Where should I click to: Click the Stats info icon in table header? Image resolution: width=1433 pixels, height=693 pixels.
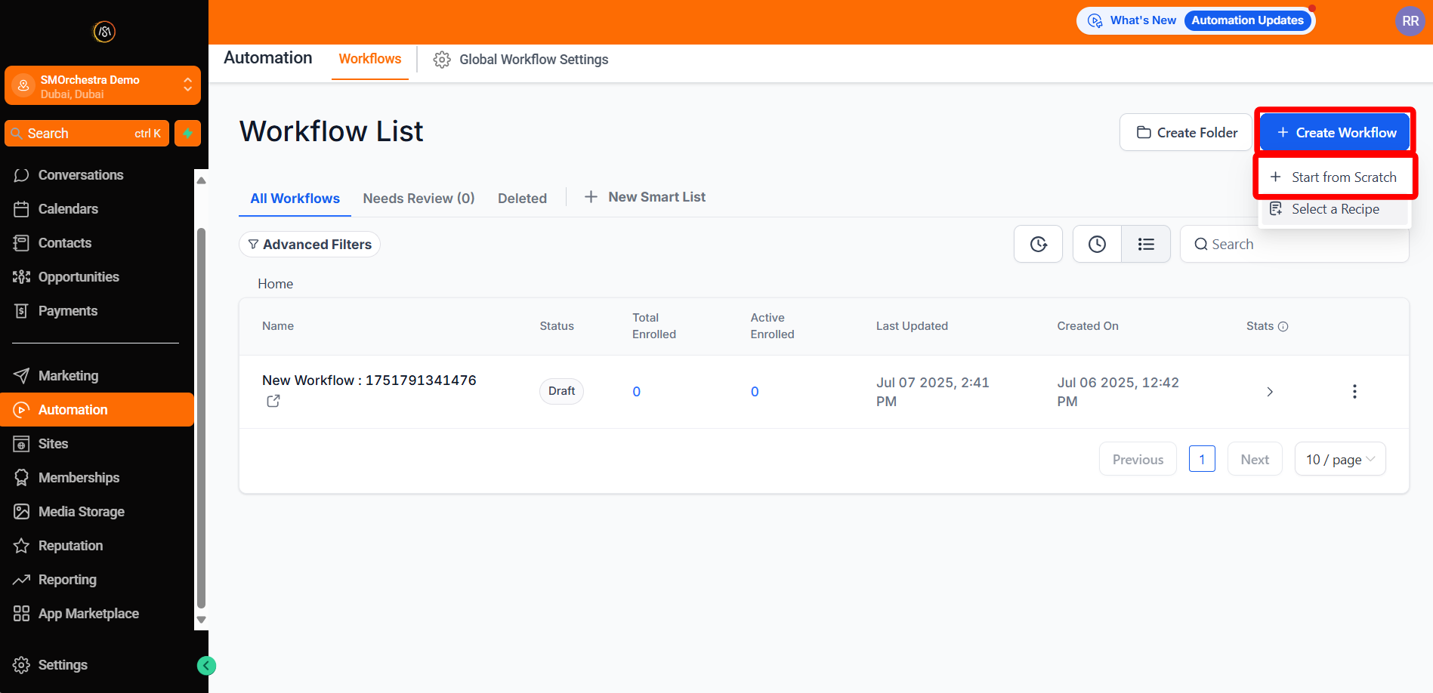pos(1283,327)
